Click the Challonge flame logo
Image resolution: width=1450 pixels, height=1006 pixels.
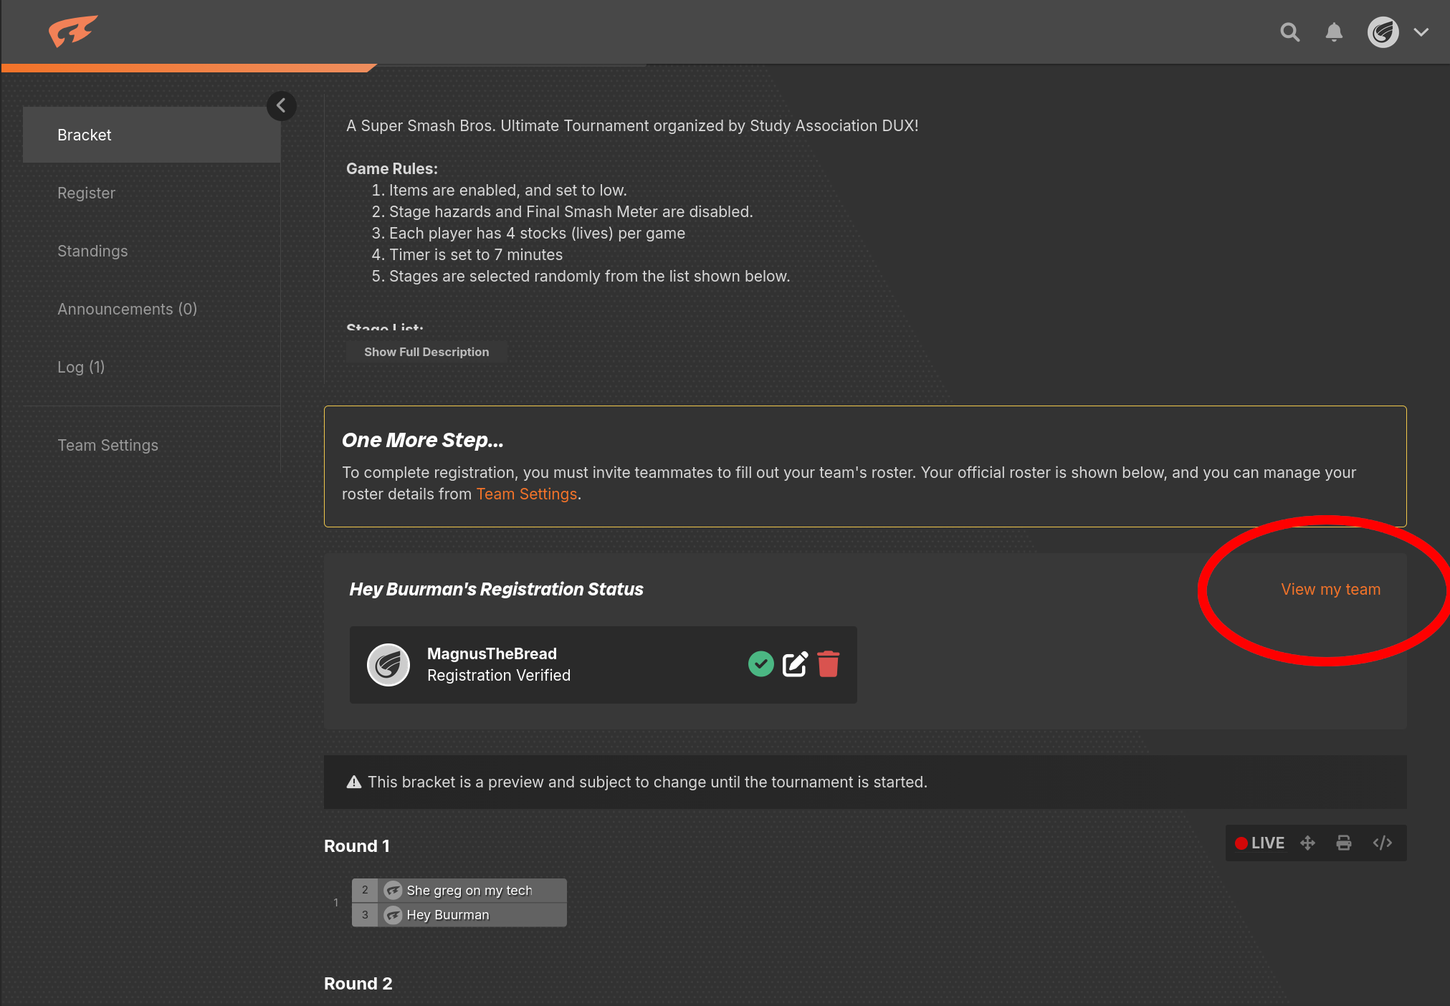coord(72,32)
